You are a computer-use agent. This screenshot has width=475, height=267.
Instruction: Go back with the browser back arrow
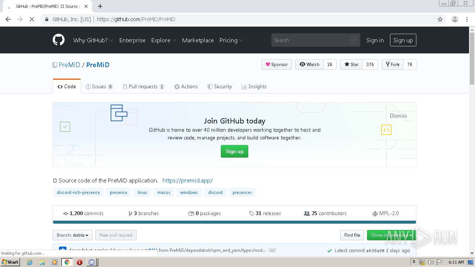[8, 19]
